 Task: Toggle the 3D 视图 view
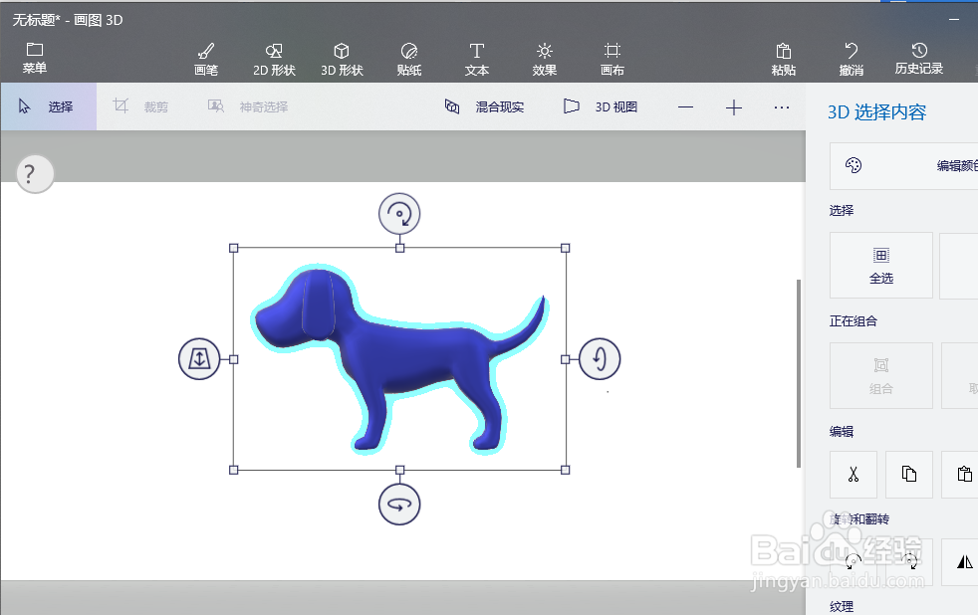[601, 106]
